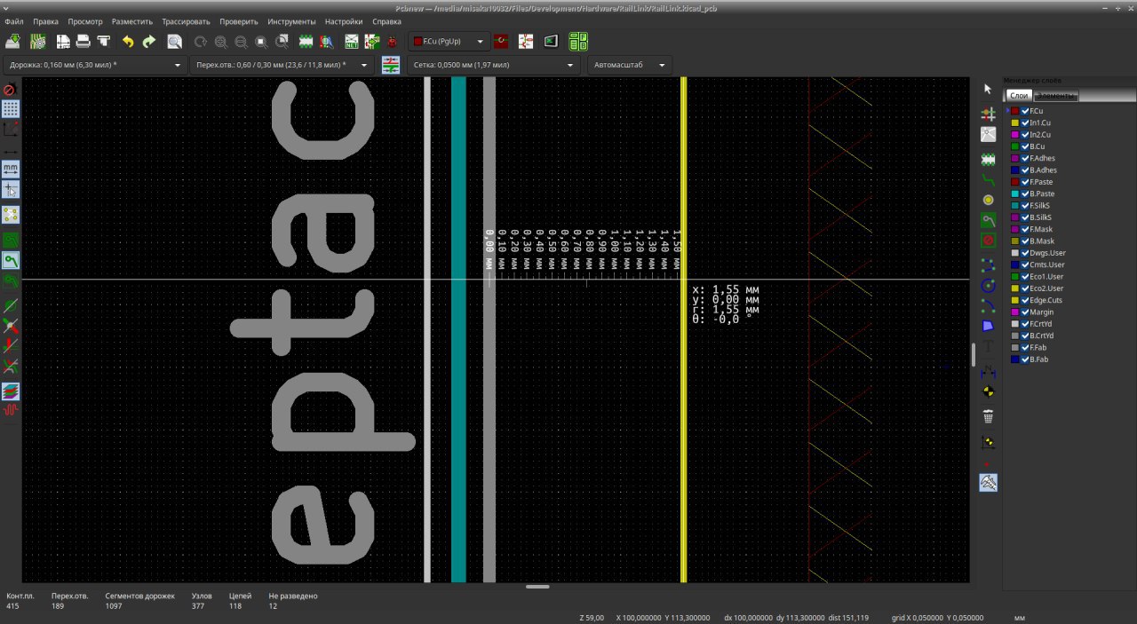Uncheck the F.SilkS layer visibility checkbox
Screen dimensions: 1137x624
point(1025,205)
